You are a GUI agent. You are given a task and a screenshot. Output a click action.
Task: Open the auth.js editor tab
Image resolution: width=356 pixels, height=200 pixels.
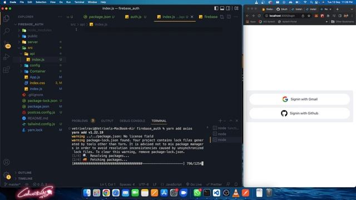click(136, 17)
